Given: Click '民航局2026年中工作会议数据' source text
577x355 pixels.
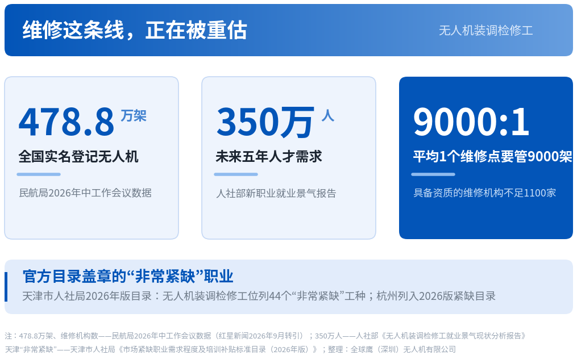Looking at the screenshot, I should point(85,193).
